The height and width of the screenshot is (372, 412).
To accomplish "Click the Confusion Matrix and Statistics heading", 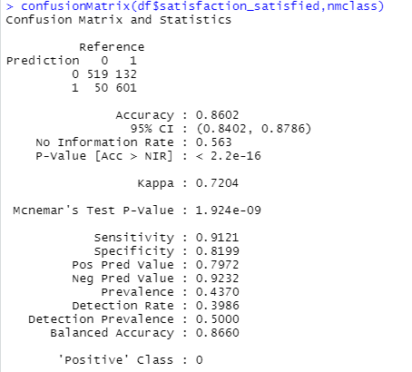I will pyautogui.click(x=119, y=20).
